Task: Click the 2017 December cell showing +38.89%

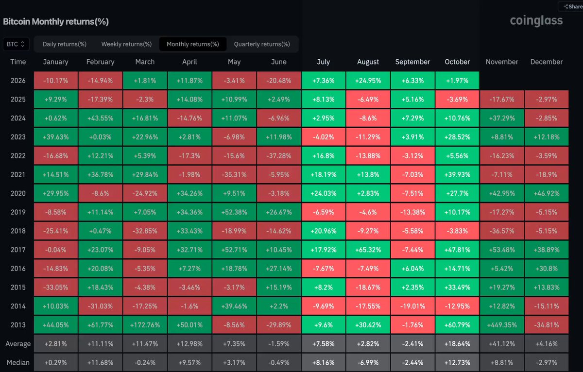Action: click(x=547, y=250)
